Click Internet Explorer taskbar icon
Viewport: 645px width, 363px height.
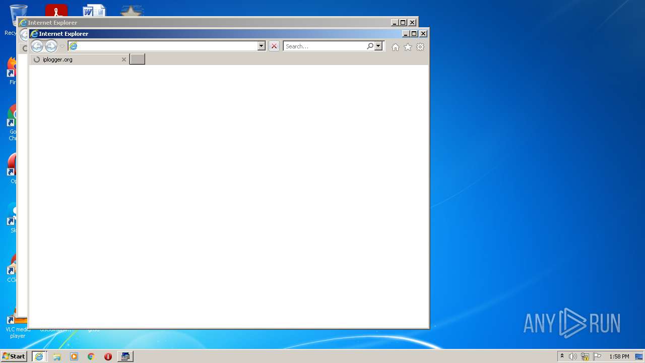click(x=39, y=356)
